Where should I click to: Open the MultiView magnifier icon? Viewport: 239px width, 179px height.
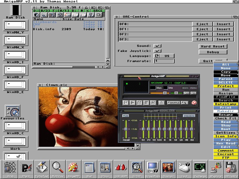point(58,169)
